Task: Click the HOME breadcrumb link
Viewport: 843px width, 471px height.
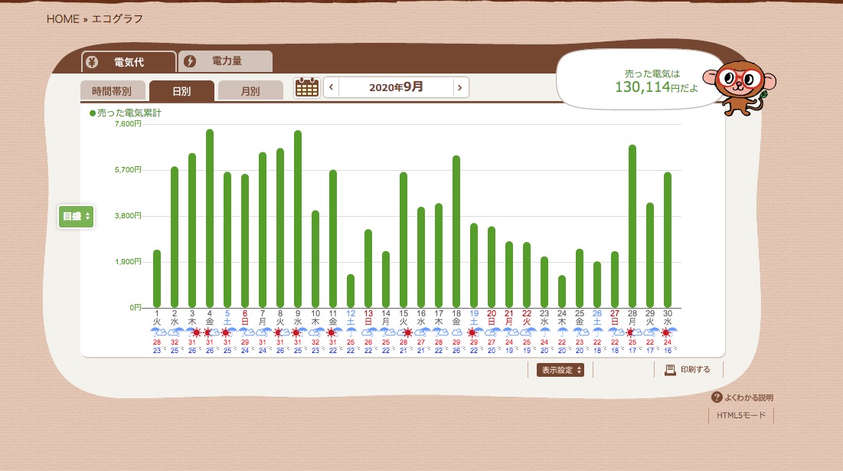Action: coord(63,19)
